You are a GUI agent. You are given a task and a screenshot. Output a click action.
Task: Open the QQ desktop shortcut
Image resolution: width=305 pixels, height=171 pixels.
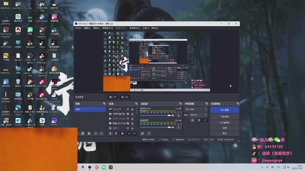point(18,31)
